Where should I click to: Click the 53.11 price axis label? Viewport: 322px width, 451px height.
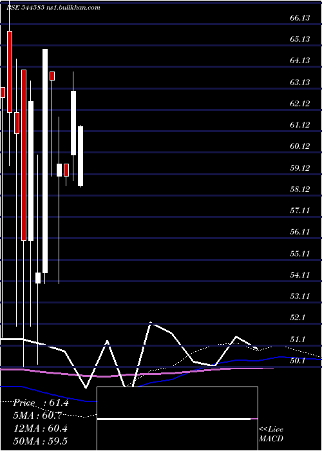coord(300,296)
